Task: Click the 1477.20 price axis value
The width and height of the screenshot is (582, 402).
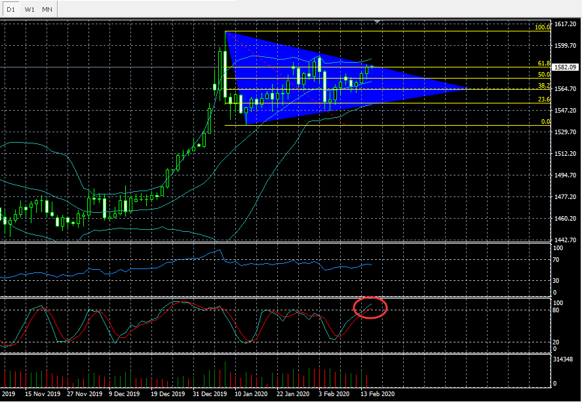Action: click(x=566, y=197)
